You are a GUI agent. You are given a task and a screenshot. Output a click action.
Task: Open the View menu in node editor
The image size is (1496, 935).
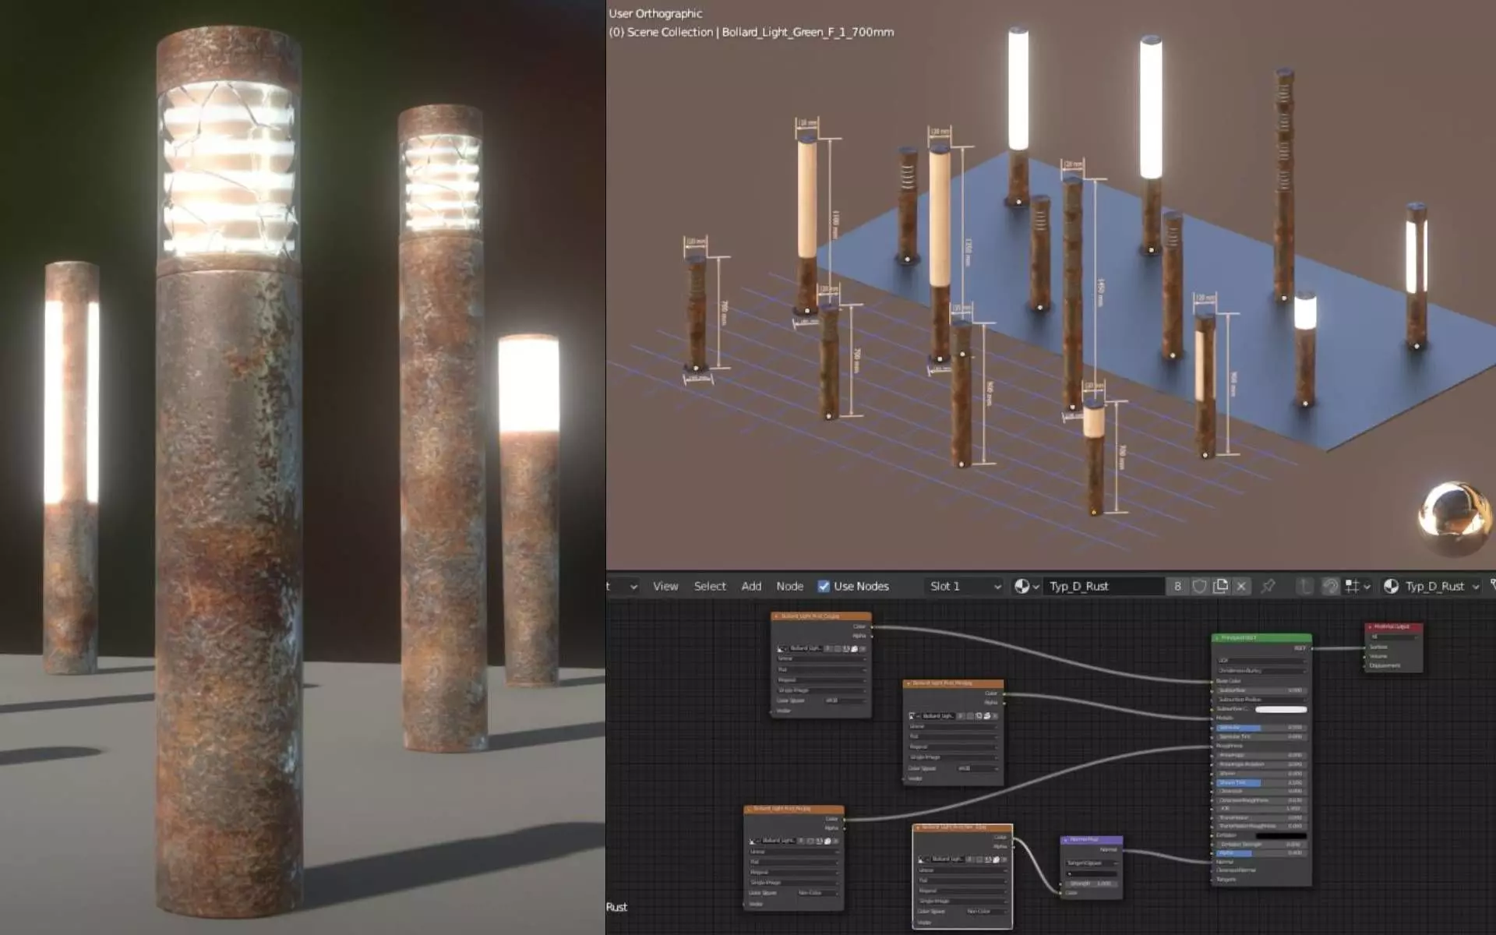(665, 586)
